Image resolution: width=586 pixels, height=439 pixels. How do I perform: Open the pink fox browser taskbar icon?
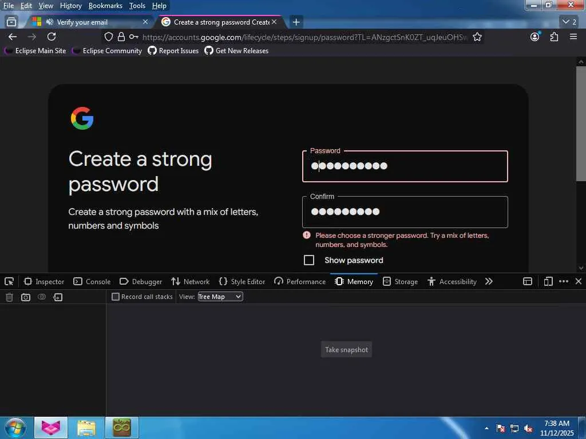coord(51,428)
